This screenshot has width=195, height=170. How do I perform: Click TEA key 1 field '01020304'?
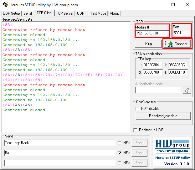153,65
